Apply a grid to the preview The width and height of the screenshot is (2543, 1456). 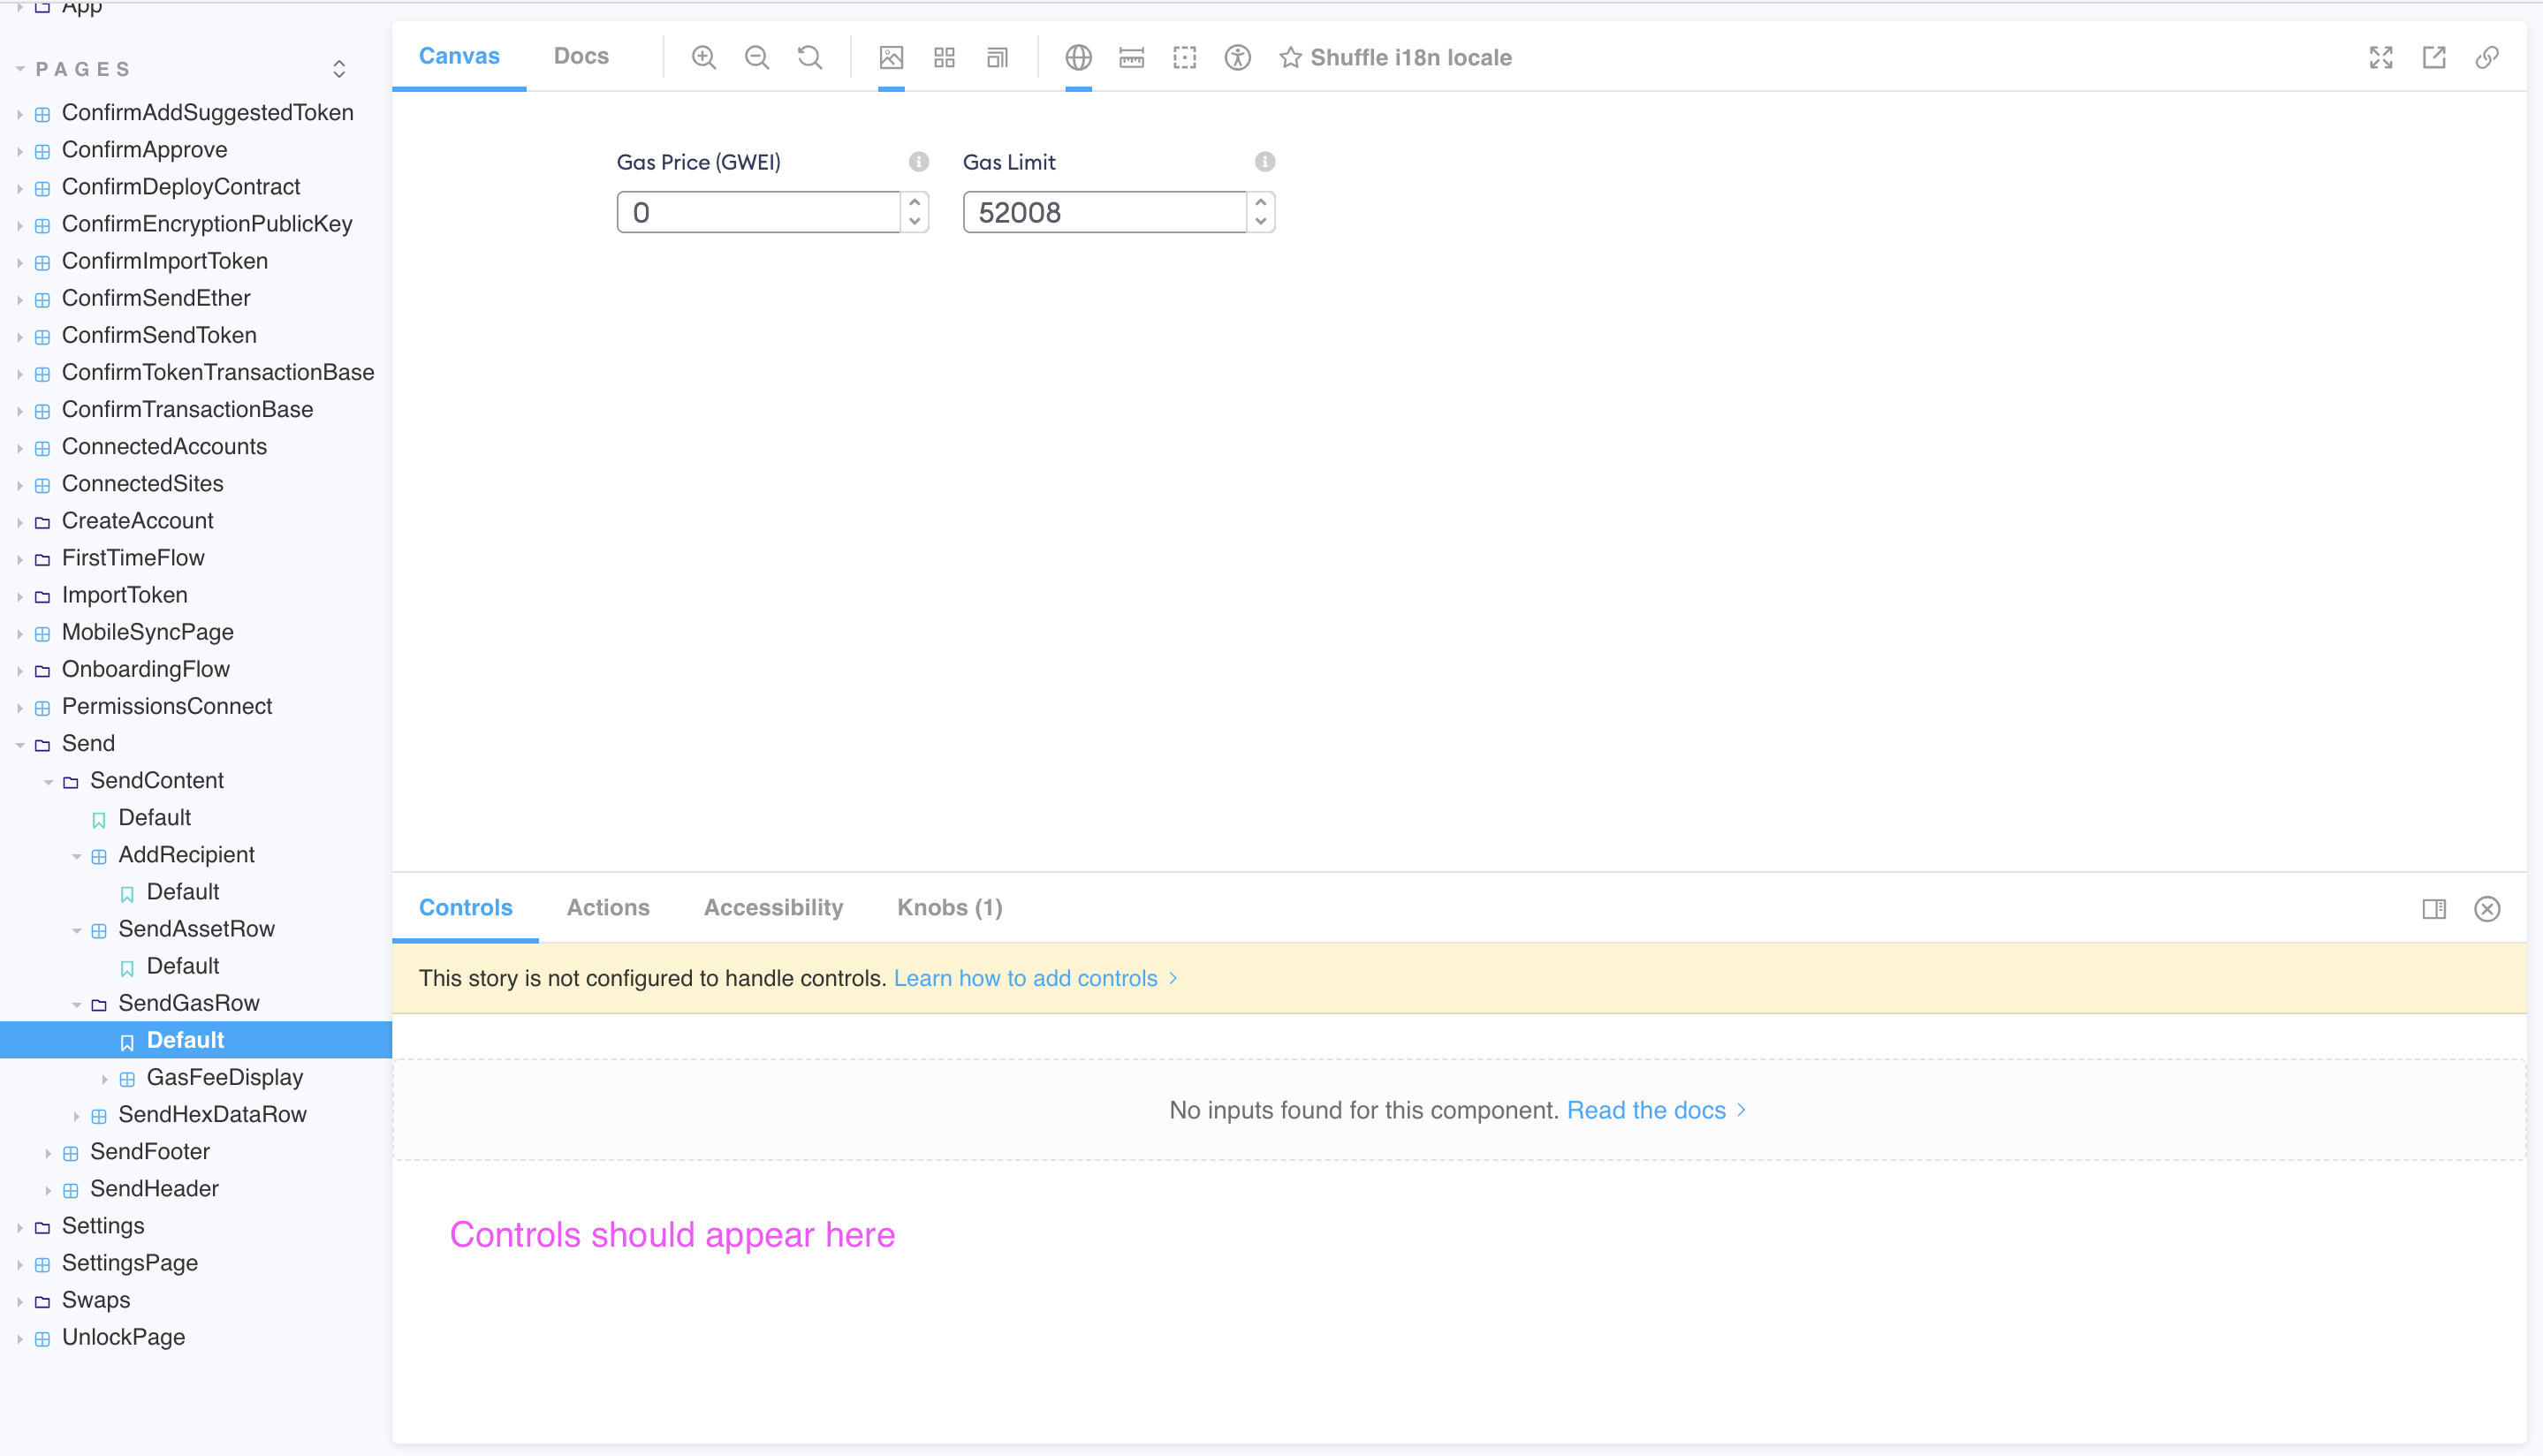(943, 57)
